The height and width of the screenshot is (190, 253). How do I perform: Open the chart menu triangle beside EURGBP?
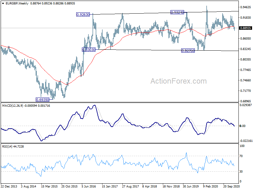click(x=3, y=3)
